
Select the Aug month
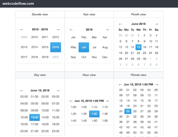coord(105,47)
